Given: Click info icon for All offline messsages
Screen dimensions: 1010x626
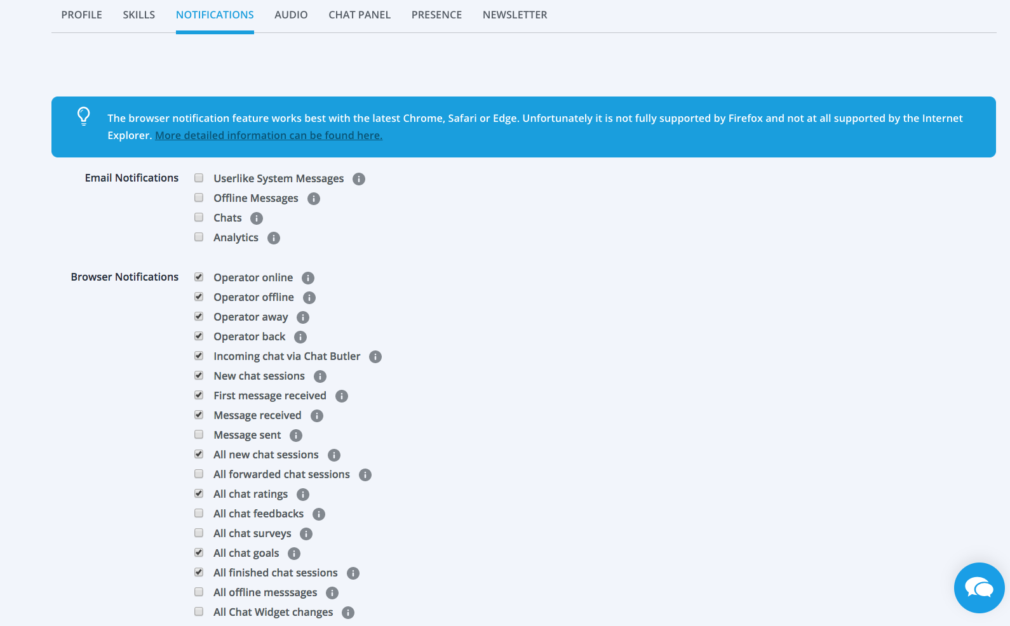Looking at the screenshot, I should (x=332, y=593).
